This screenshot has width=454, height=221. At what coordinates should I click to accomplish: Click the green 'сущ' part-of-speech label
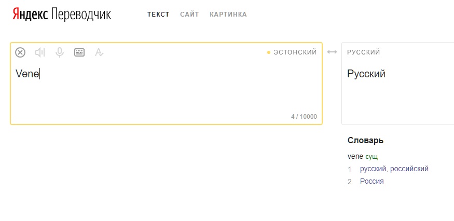click(x=372, y=157)
